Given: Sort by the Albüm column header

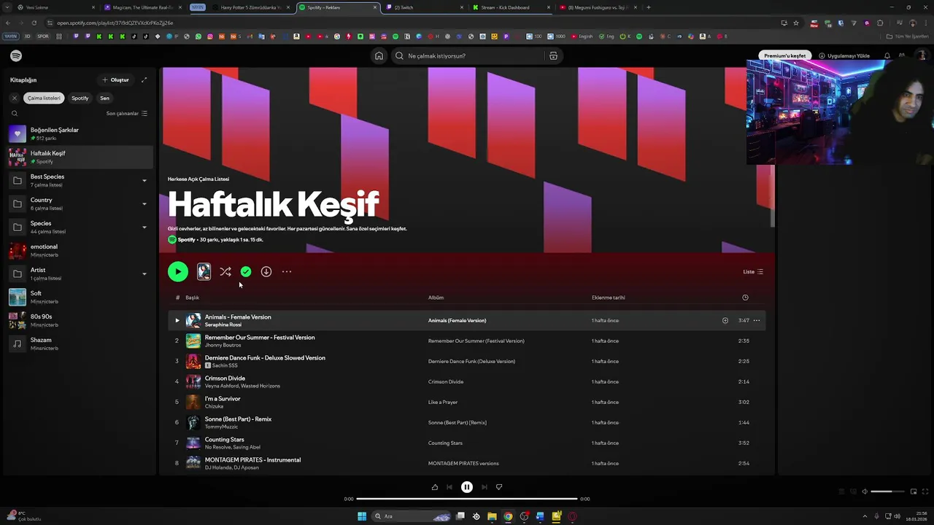Looking at the screenshot, I should (x=436, y=297).
